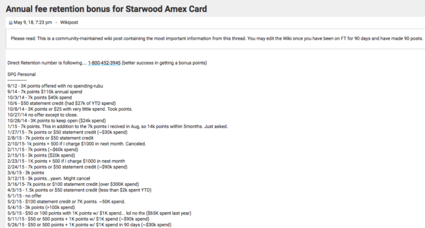
Task: Click the SPG Personal section heading
Action: (21, 74)
